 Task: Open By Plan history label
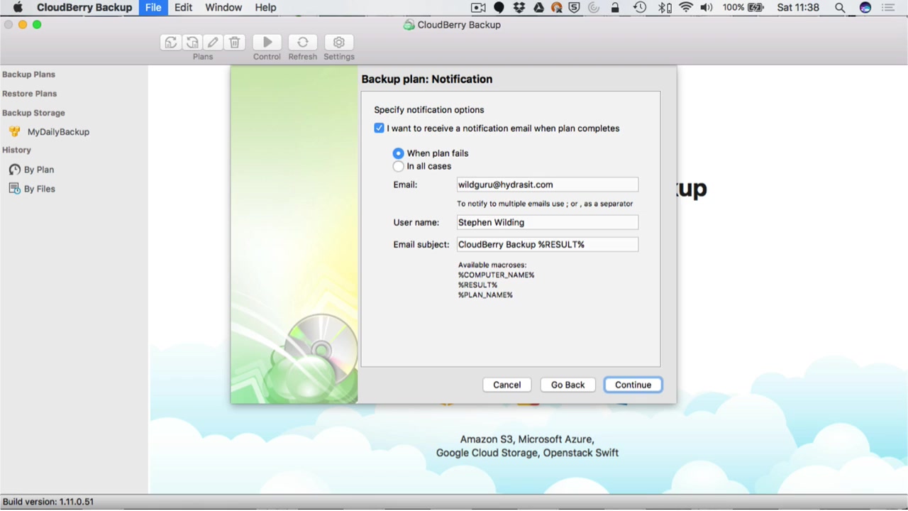[39, 170]
